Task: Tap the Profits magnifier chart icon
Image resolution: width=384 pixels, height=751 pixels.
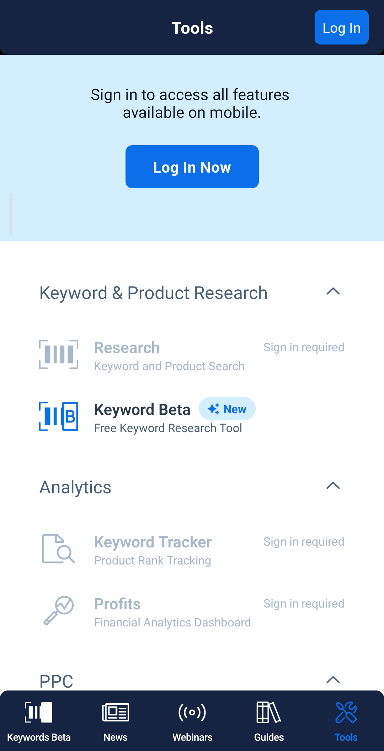Action: (58, 610)
